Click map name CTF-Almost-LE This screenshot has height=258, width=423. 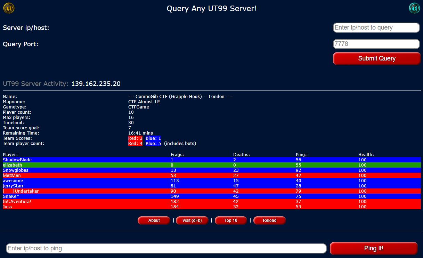point(144,102)
